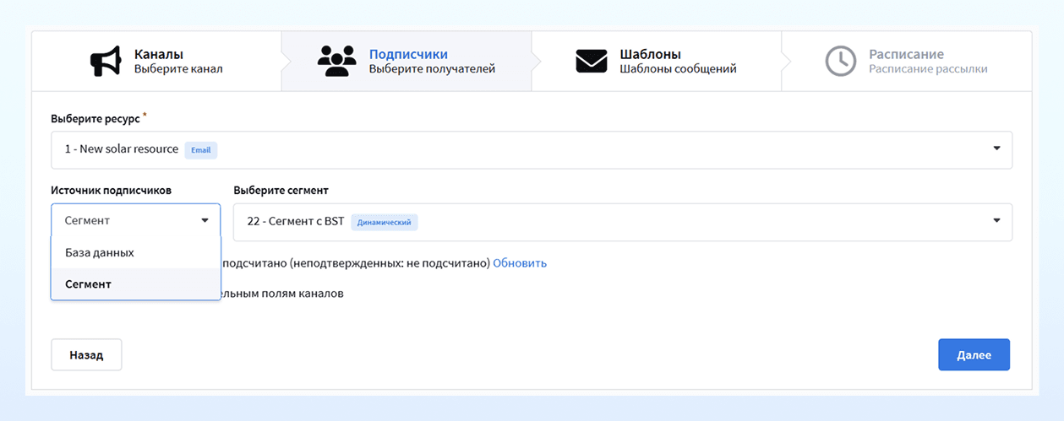
Task: Click the people group icon for Подписчики
Action: (x=336, y=62)
